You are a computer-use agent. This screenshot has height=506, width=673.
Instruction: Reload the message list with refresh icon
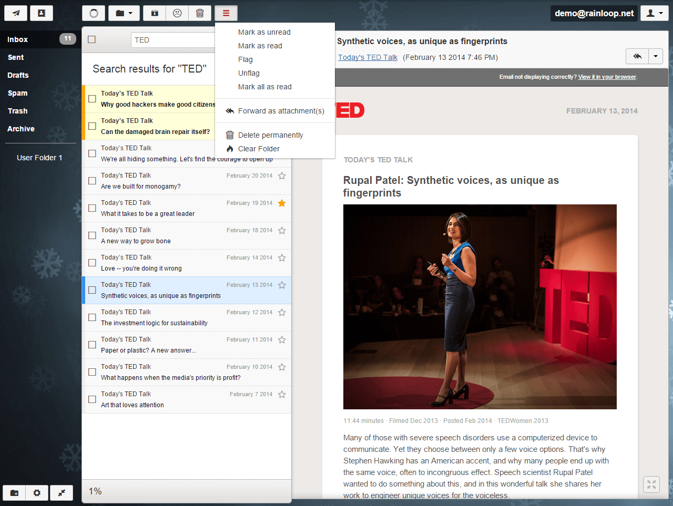[94, 13]
